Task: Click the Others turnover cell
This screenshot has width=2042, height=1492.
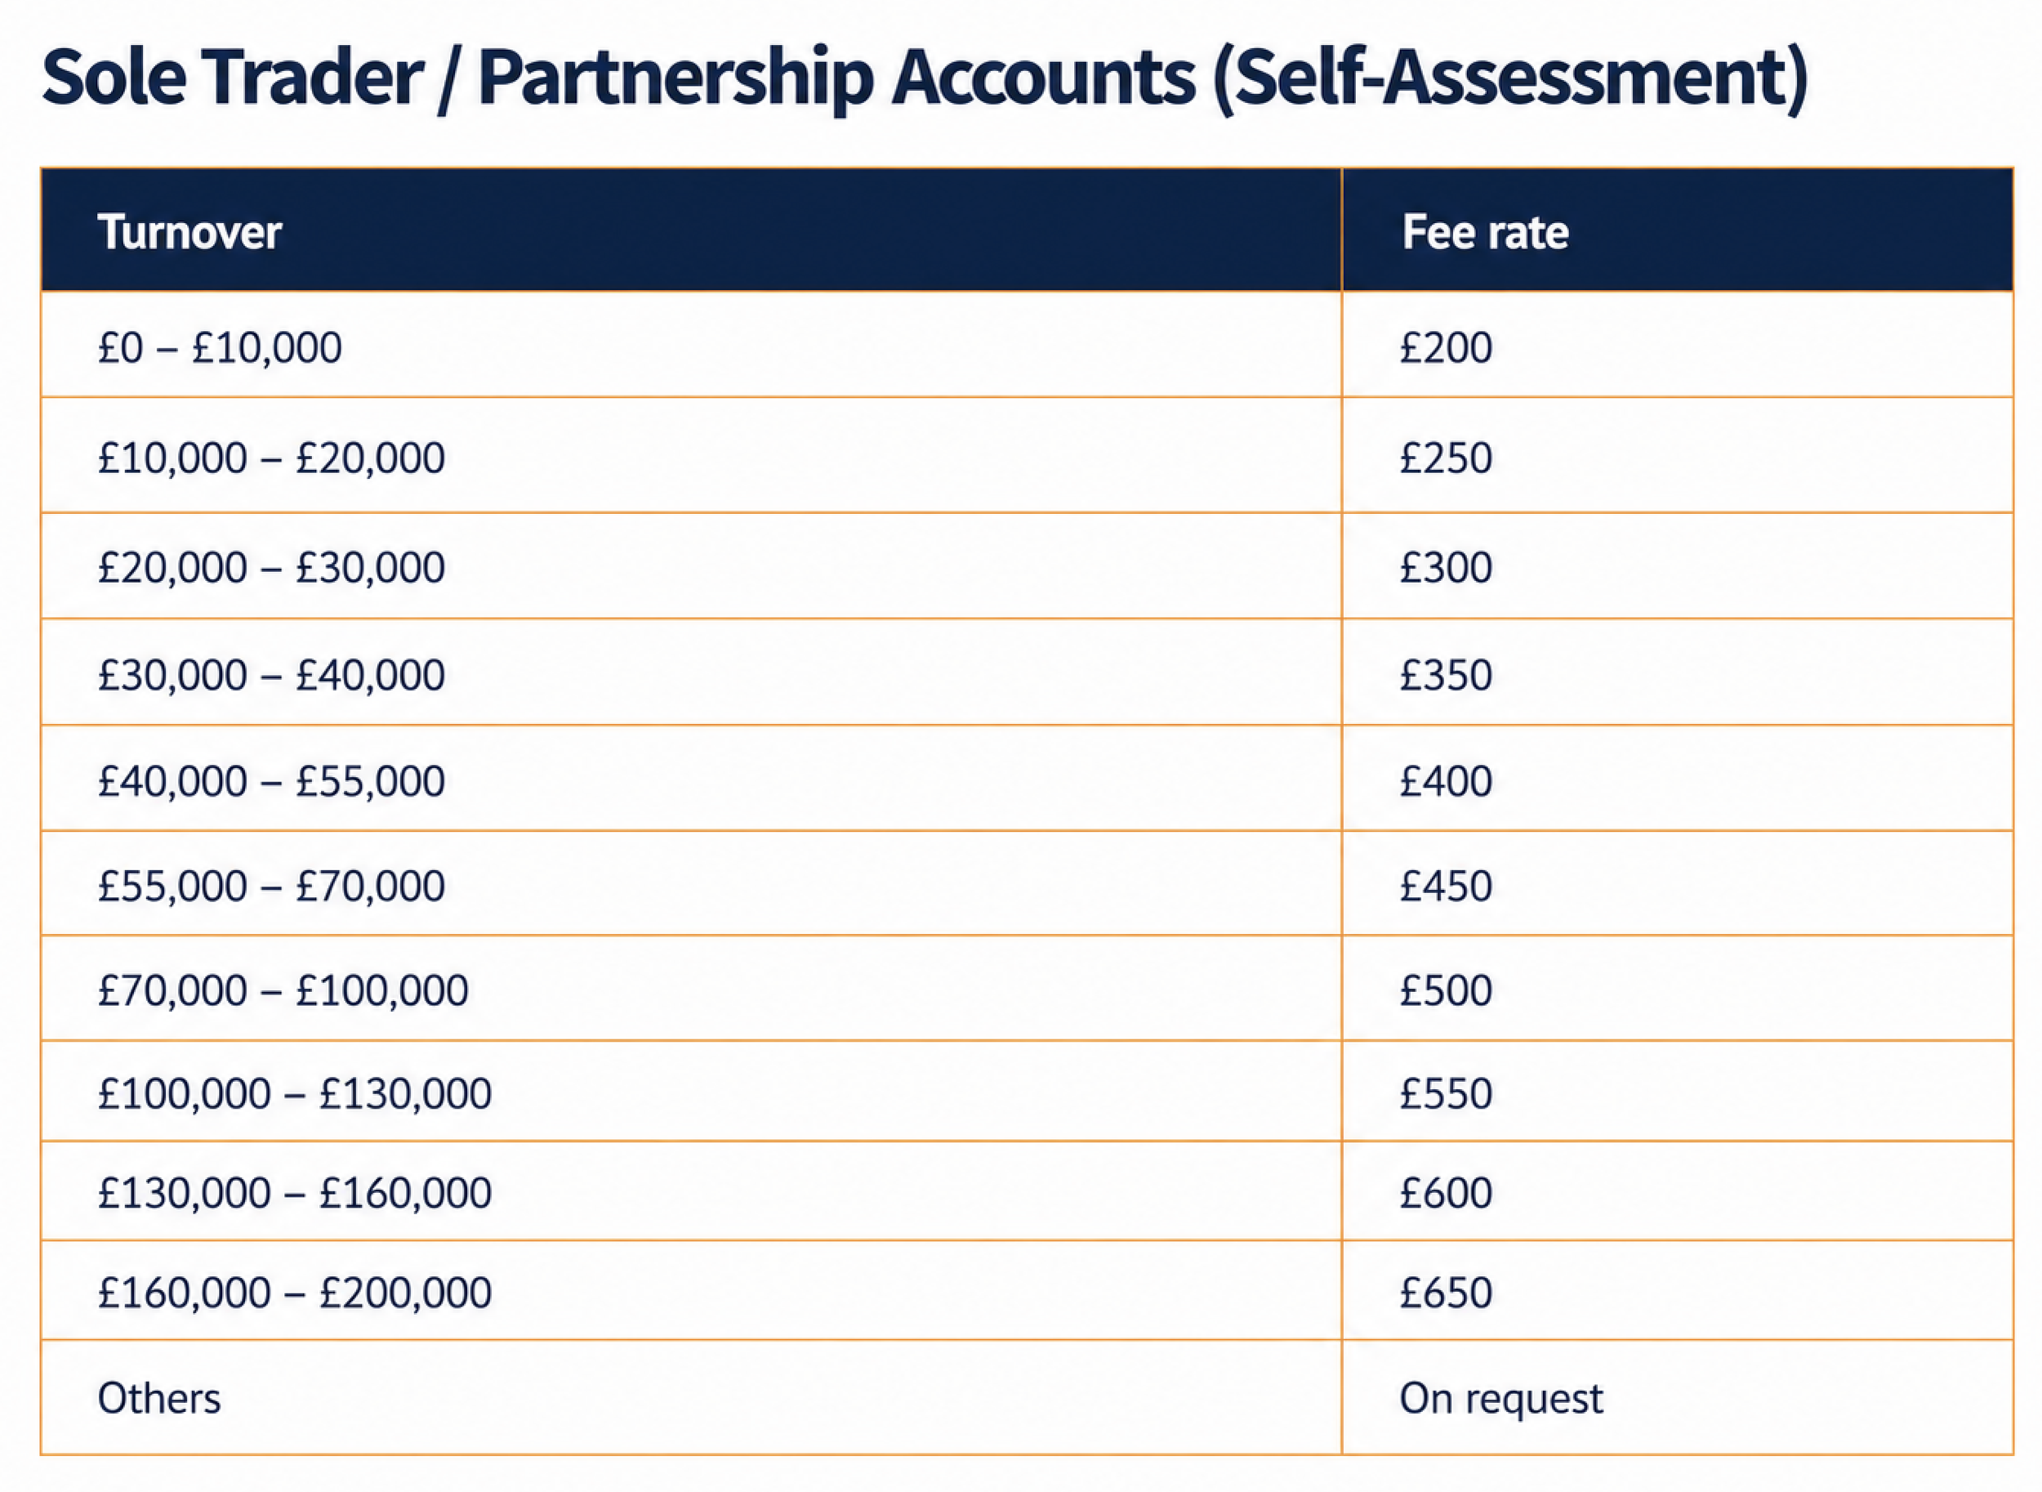Action: (692, 1397)
